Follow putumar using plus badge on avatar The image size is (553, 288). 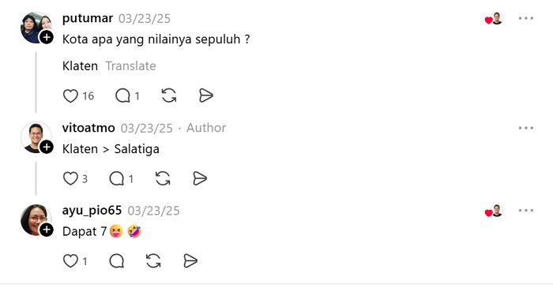point(46,37)
